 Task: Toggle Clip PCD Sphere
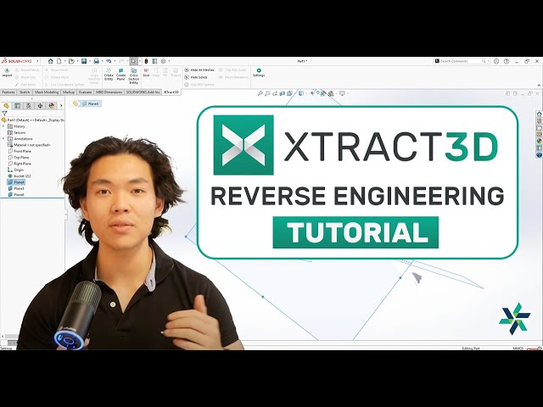pos(199,85)
